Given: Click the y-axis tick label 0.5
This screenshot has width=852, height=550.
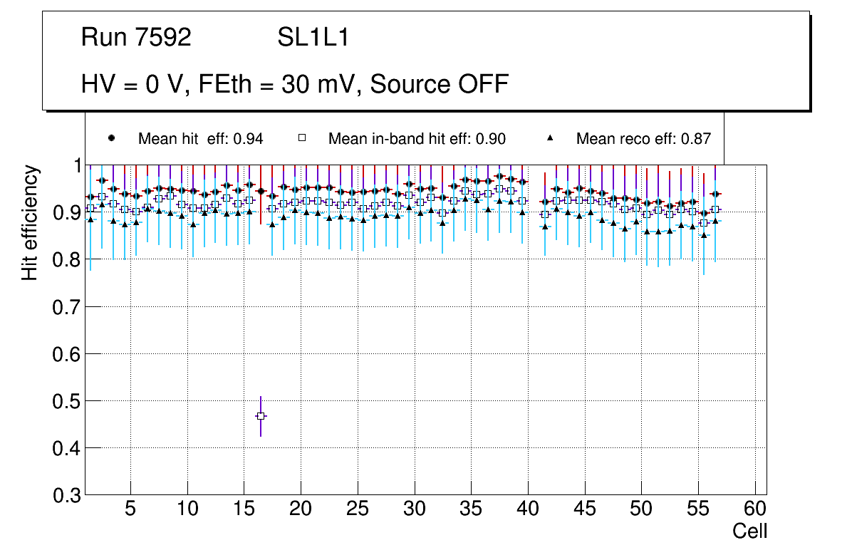Looking at the screenshot, I should [x=68, y=401].
